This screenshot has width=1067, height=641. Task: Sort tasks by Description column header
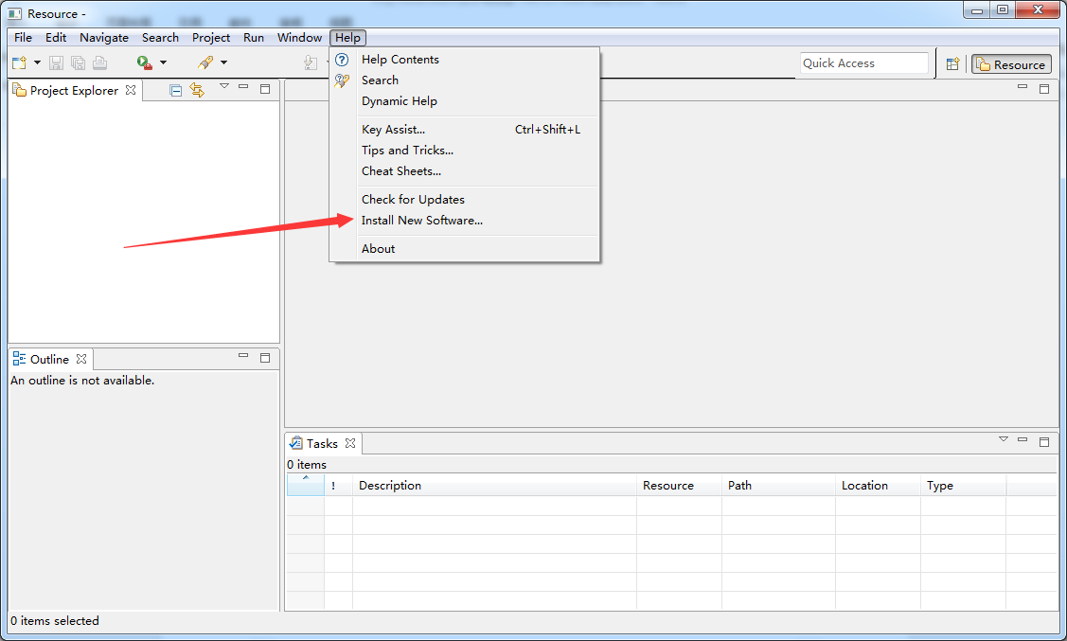click(494, 485)
